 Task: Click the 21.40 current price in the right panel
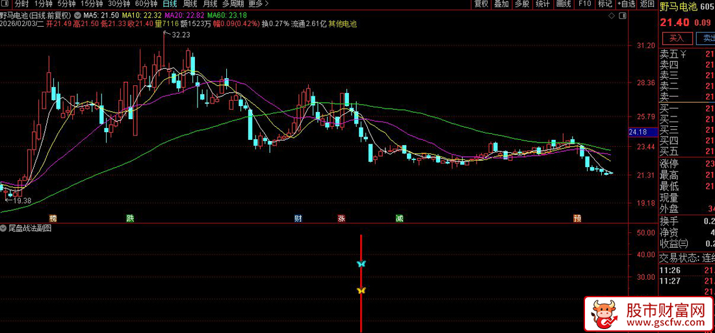pyautogui.click(x=675, y=22)
